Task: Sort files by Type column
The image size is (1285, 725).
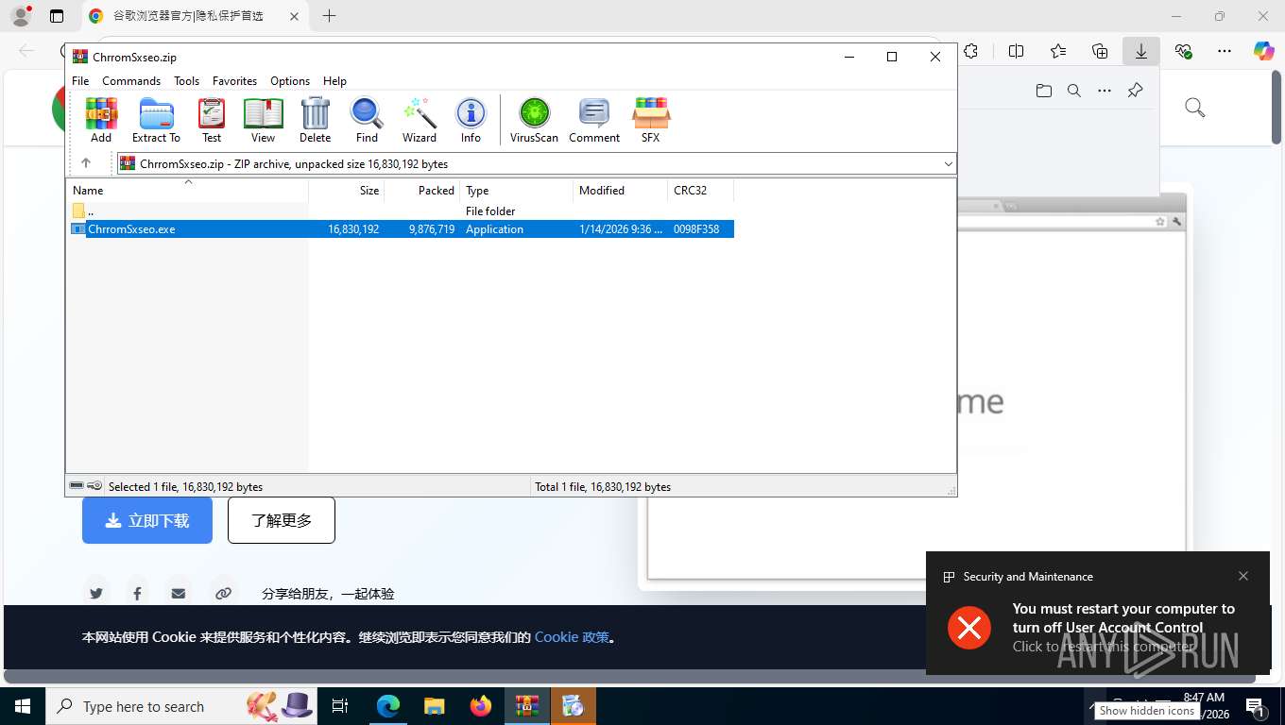Action: tap(517, 191)
